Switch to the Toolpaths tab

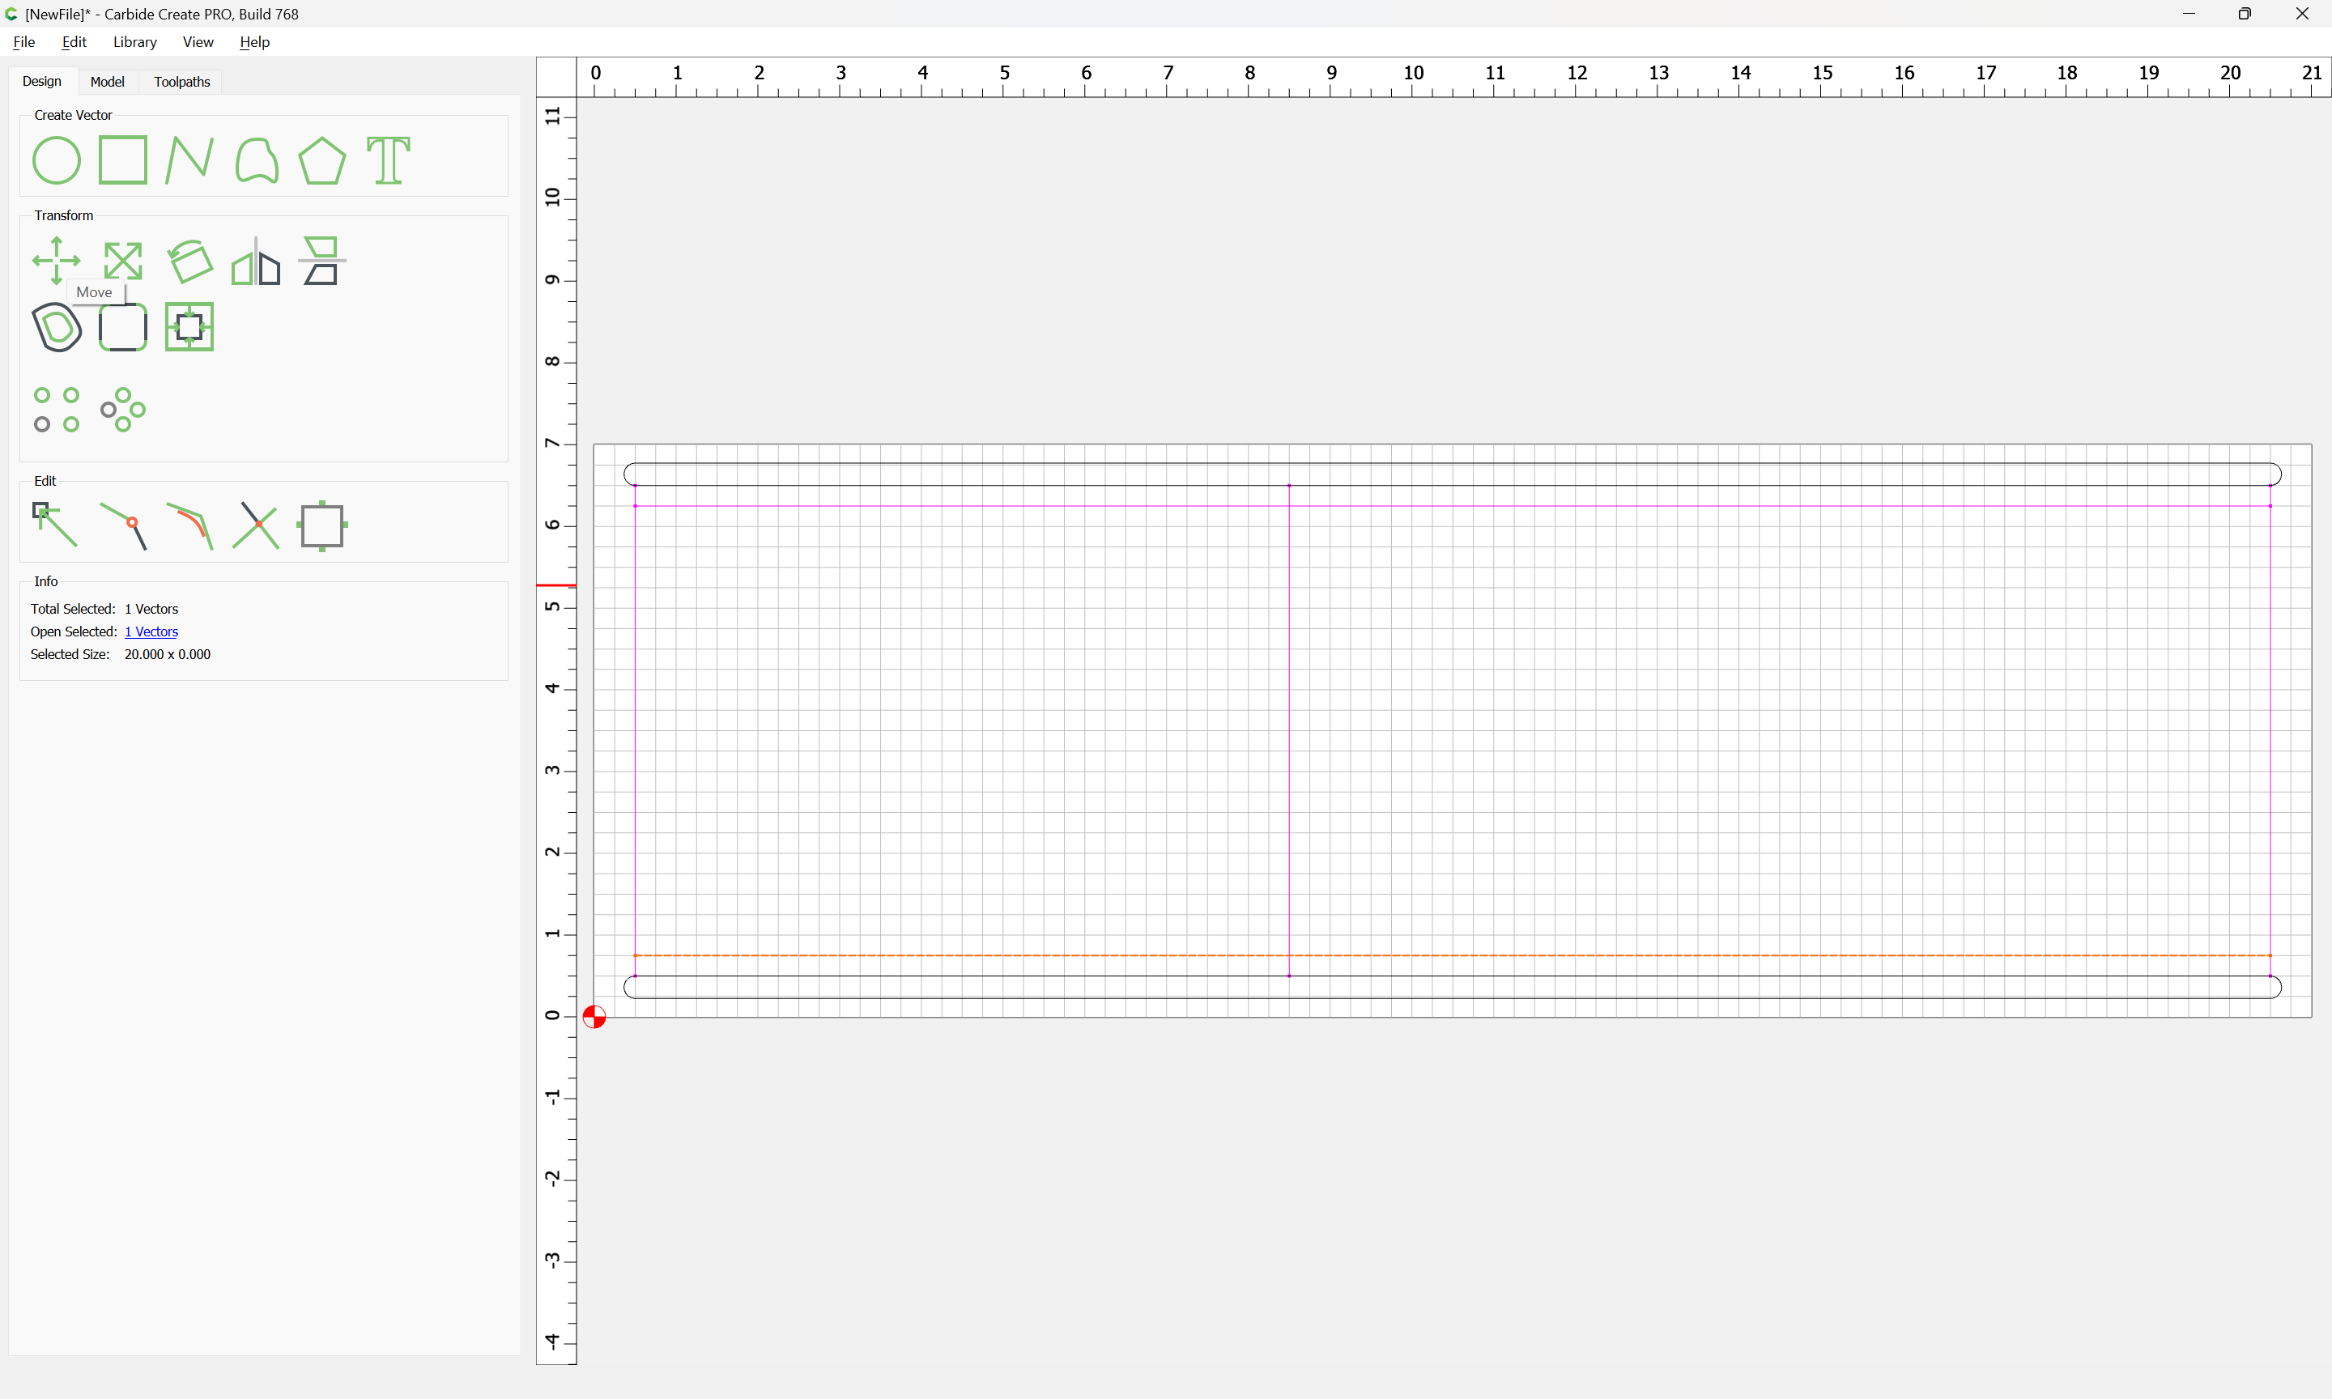pos(182,82)
